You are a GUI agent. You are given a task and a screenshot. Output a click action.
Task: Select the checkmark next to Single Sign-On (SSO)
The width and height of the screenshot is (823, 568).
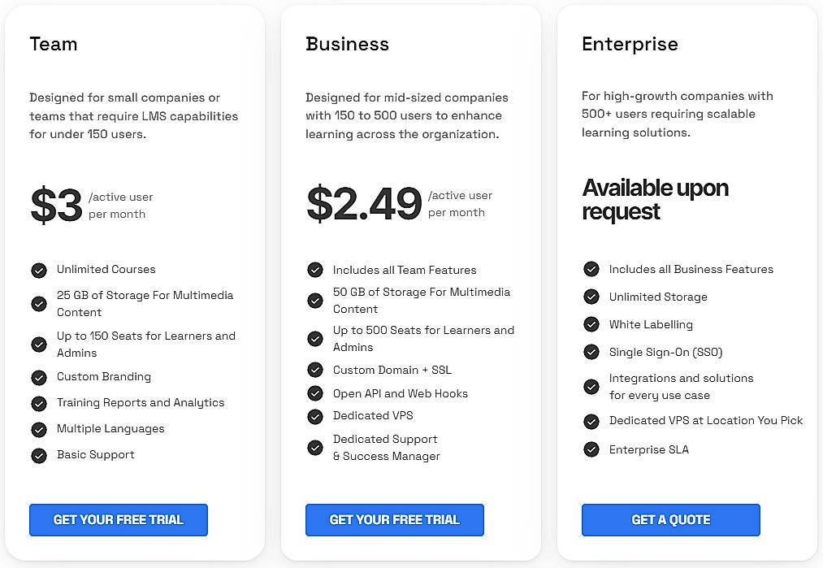[591, 352]
